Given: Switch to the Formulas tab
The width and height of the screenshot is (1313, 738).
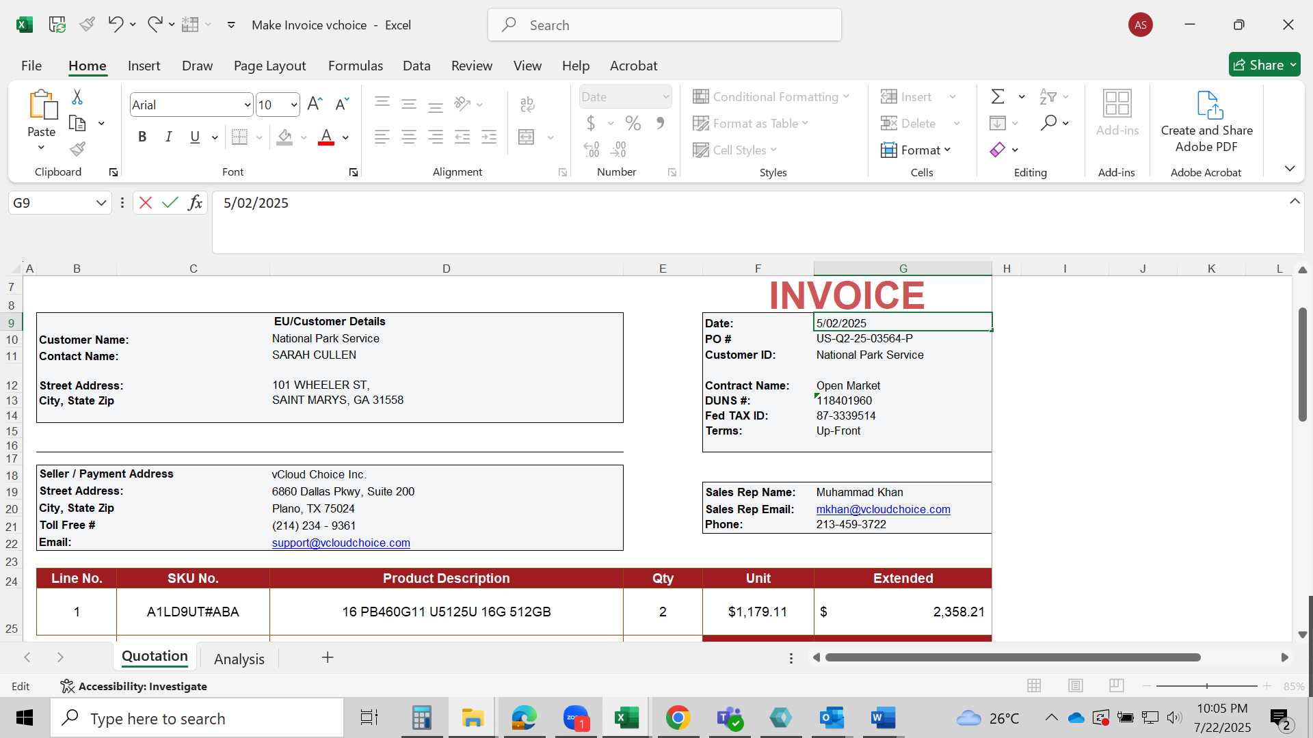Looking at the screenshot, I should (x=356, y=66).
